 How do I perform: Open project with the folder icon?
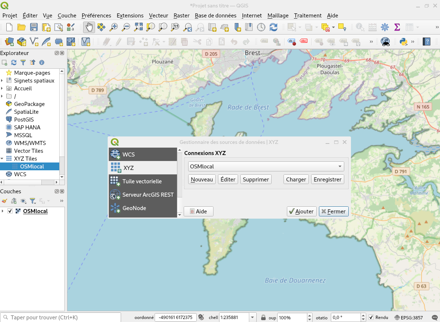pyautogui.click(x=21, y=27)
